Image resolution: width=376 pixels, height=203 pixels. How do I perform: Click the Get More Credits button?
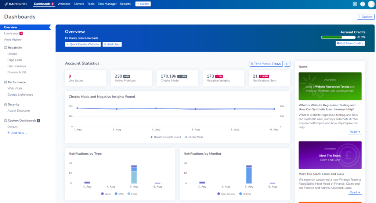[x=350, y=43]
